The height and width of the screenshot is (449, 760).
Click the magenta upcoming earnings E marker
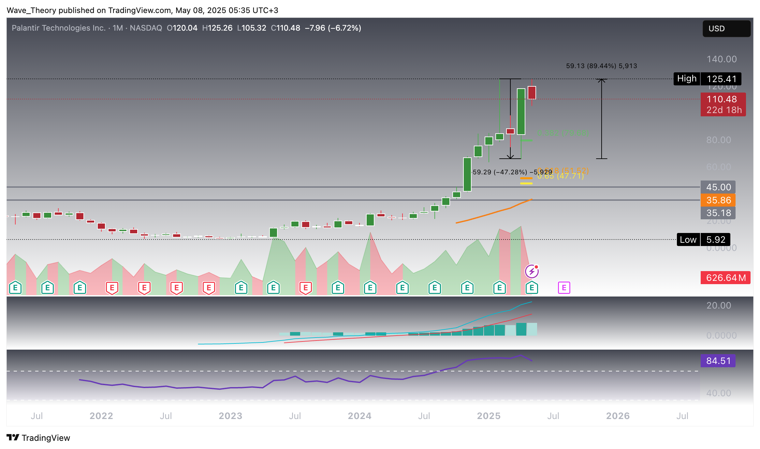(x=564, y=288)
